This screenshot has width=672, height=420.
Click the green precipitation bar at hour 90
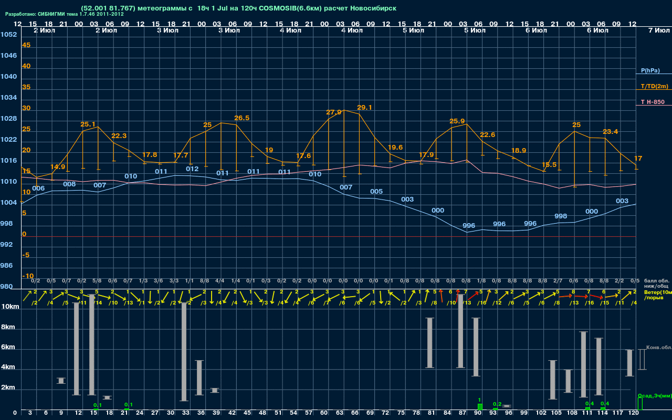[480, 407]
